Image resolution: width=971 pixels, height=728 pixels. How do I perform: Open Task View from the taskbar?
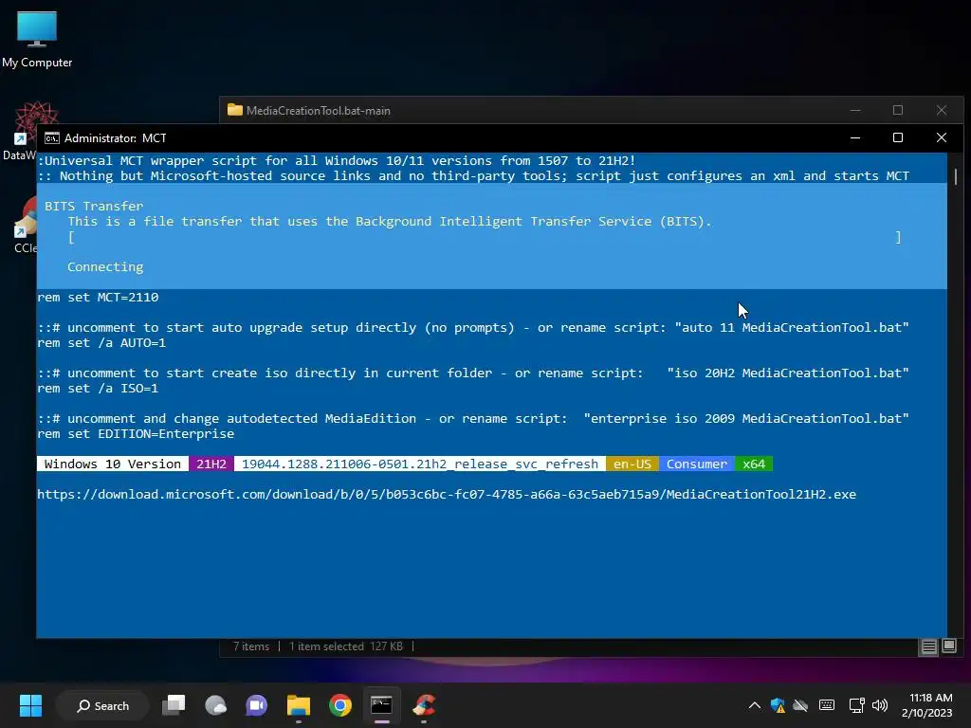174,705
